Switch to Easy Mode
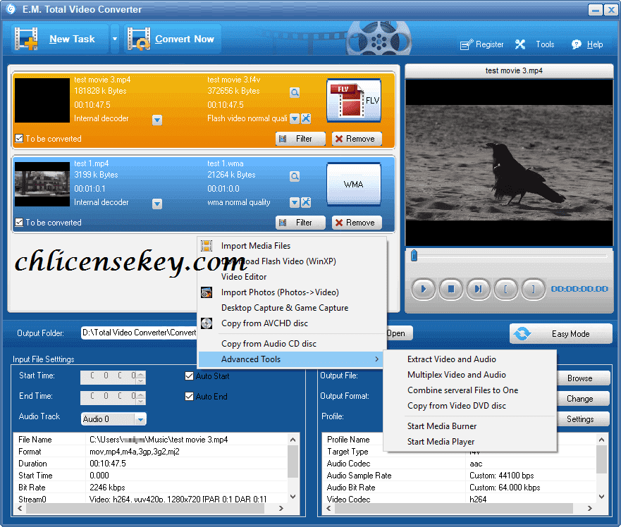Viewport: 621px width, 527px height. [561, 334]
